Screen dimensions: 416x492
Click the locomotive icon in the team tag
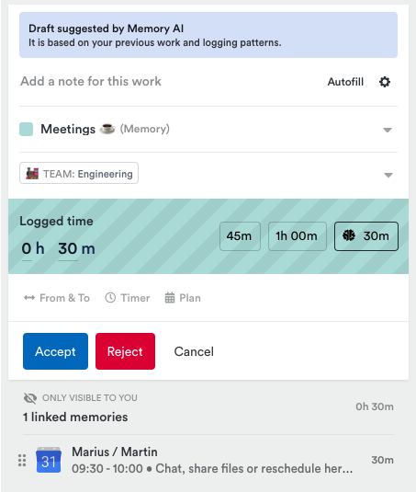(x=32, y=174)
